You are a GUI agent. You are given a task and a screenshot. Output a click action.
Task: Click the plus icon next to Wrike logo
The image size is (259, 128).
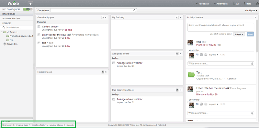point(30,4)
